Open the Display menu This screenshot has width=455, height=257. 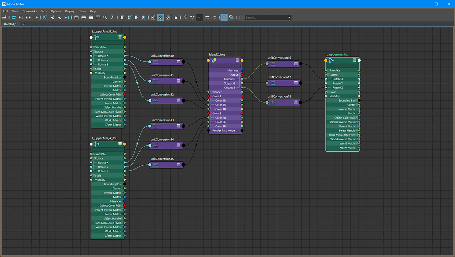(x=70, y=11)
